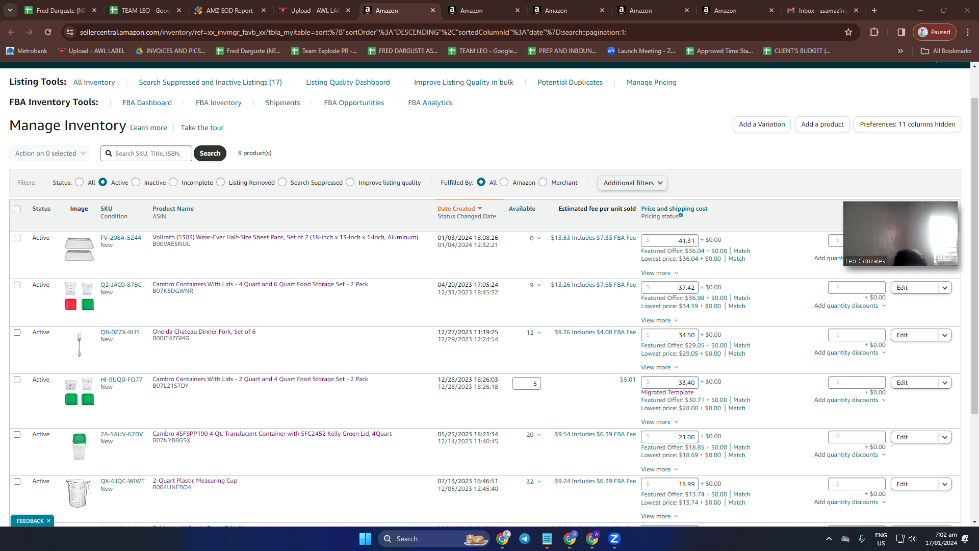Open Preferences: 11 columns hidden
This screenshot has width=979, height=551.
tap(908, 124)
